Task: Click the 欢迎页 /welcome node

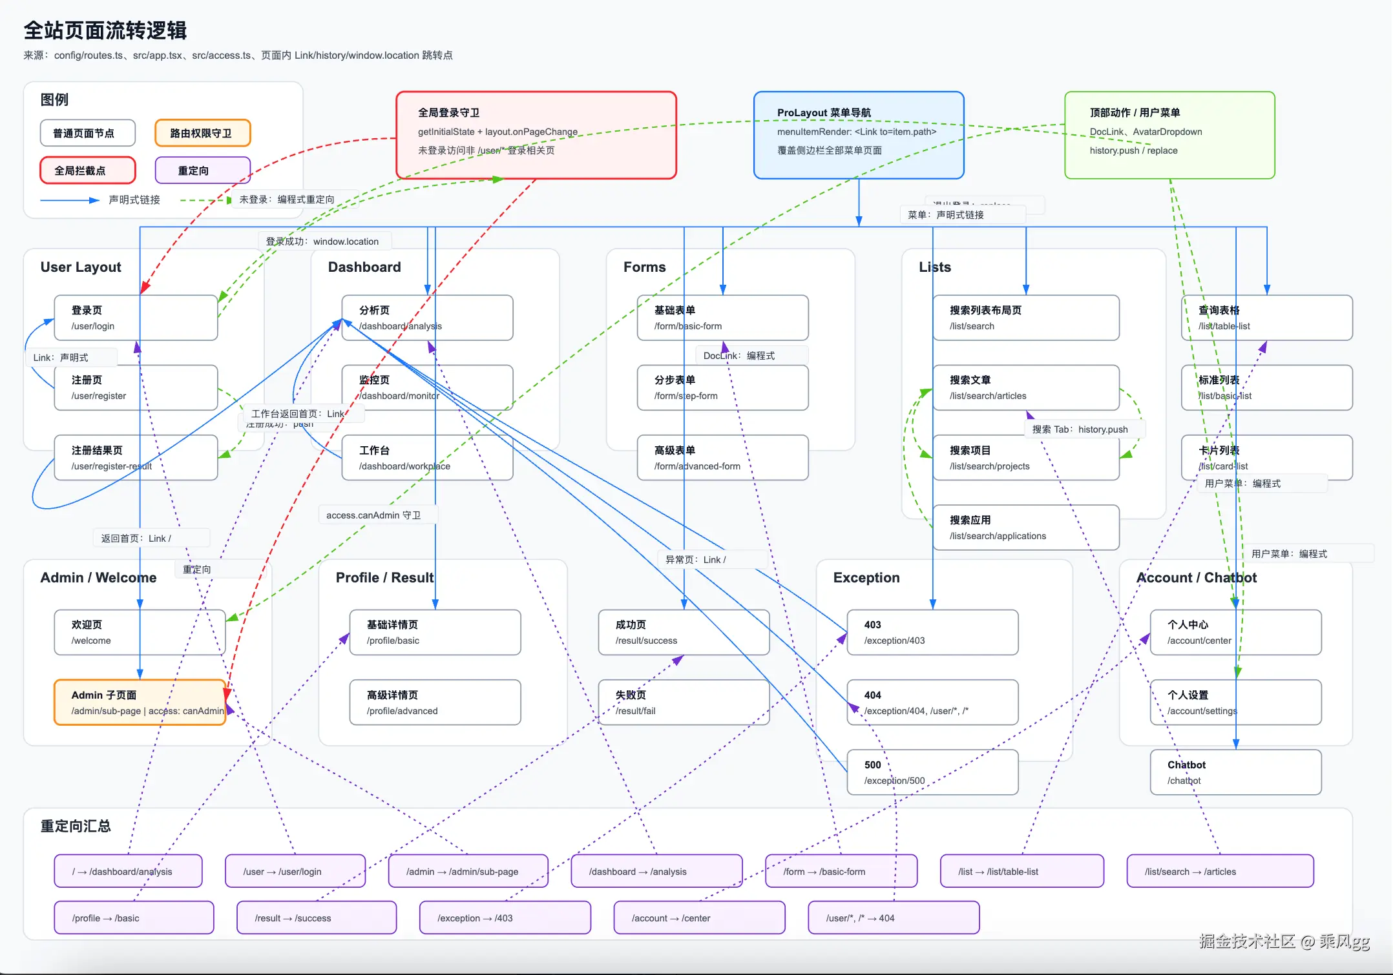Action: coord(140,632)
